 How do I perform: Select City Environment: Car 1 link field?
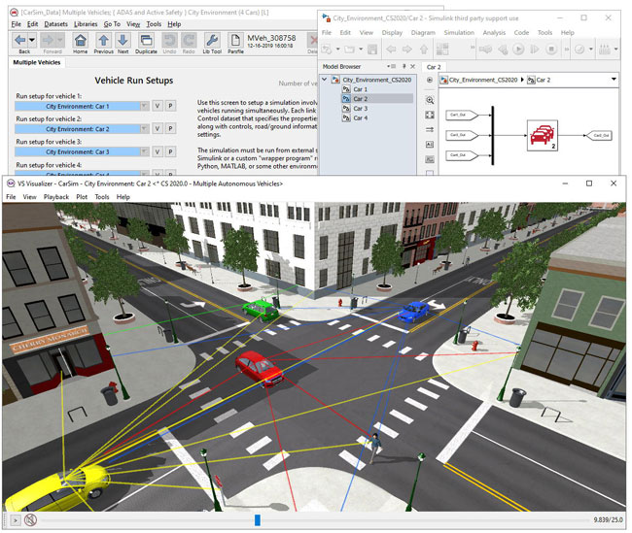pos(78,106)
